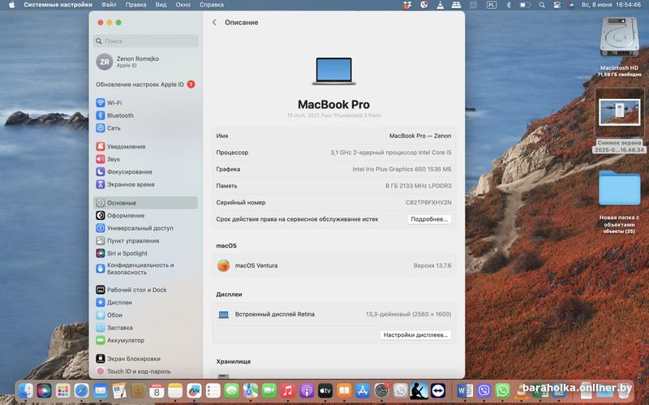Open the Системные настройки menu

[58, 5]
